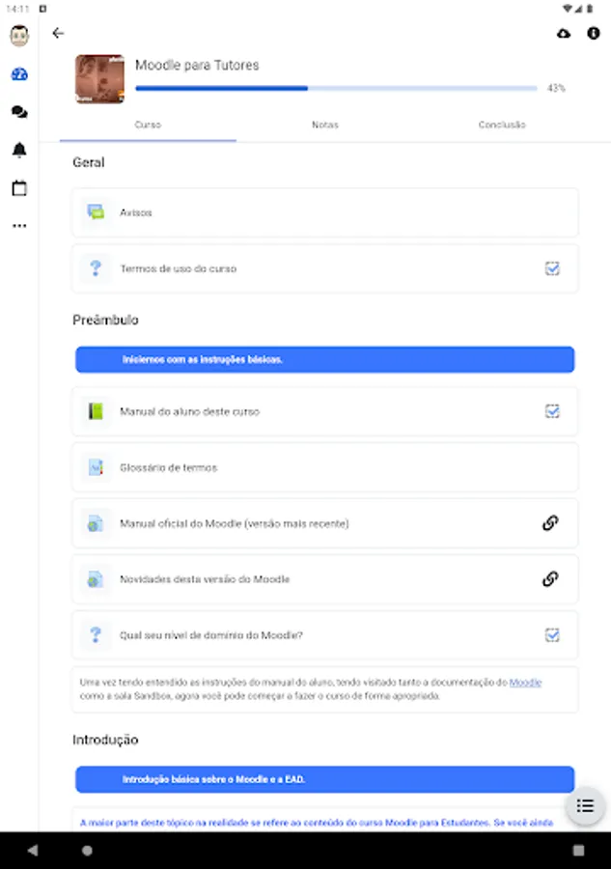Toggle completion for Manual do aluno deste curso
This screenshot has height=869, width=611.
(x=552, y=411)
